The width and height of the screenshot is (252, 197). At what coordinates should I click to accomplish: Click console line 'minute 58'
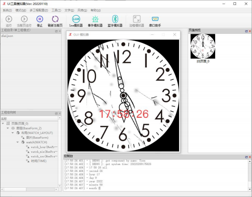(x=96, y=185)
